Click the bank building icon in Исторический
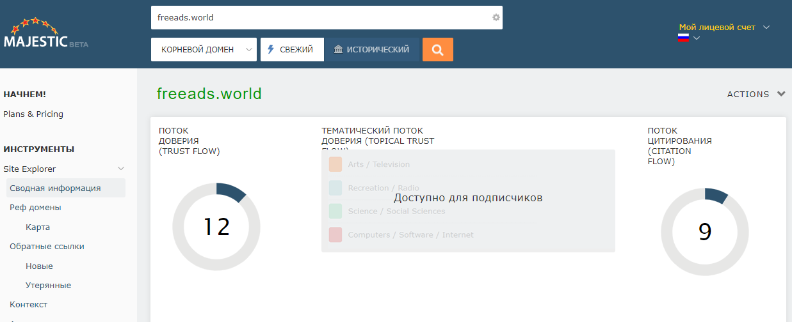Viewport: 792px width, 322px height. pyautogui.click(x=338, y=49)
